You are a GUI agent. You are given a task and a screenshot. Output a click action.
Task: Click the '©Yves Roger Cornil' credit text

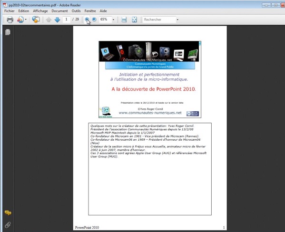click(x=150, y=109)
